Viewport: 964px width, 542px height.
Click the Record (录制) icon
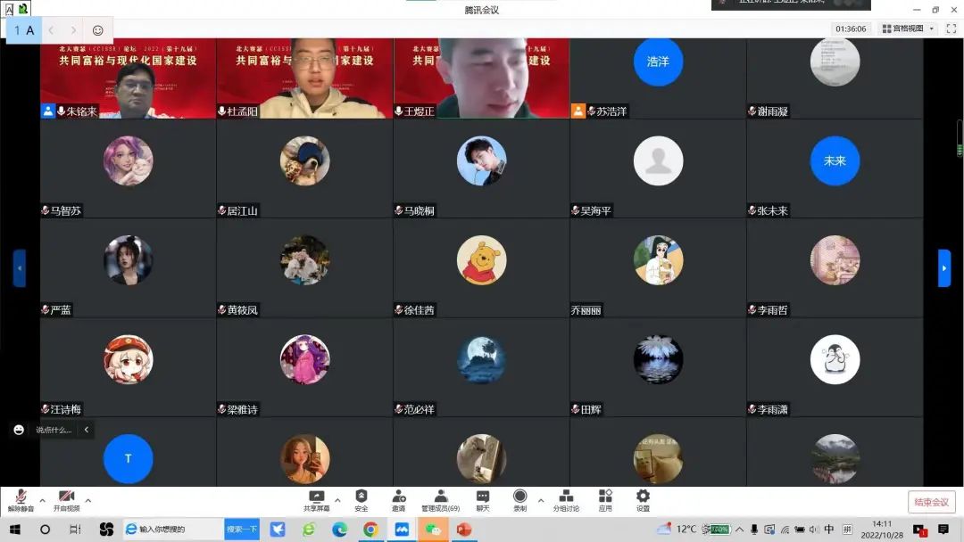pos(519,499)
